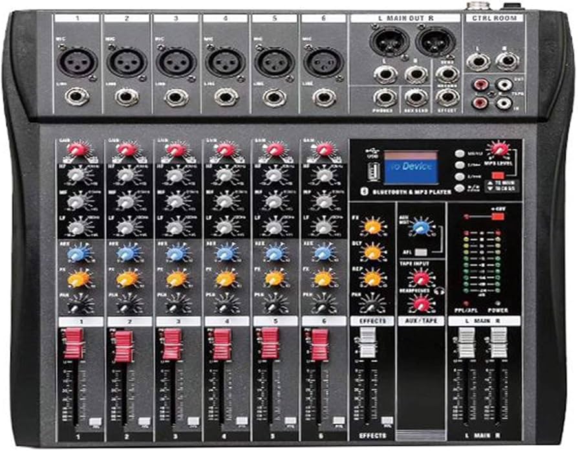The height and width of the screenshot is (451, 578).
Task: Adjust effects DLY orange knob
Action: point(372,252)
